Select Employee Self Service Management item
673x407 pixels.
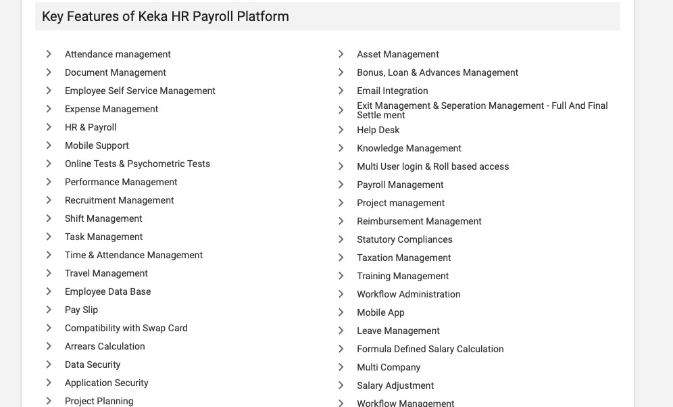click(140, 91)
